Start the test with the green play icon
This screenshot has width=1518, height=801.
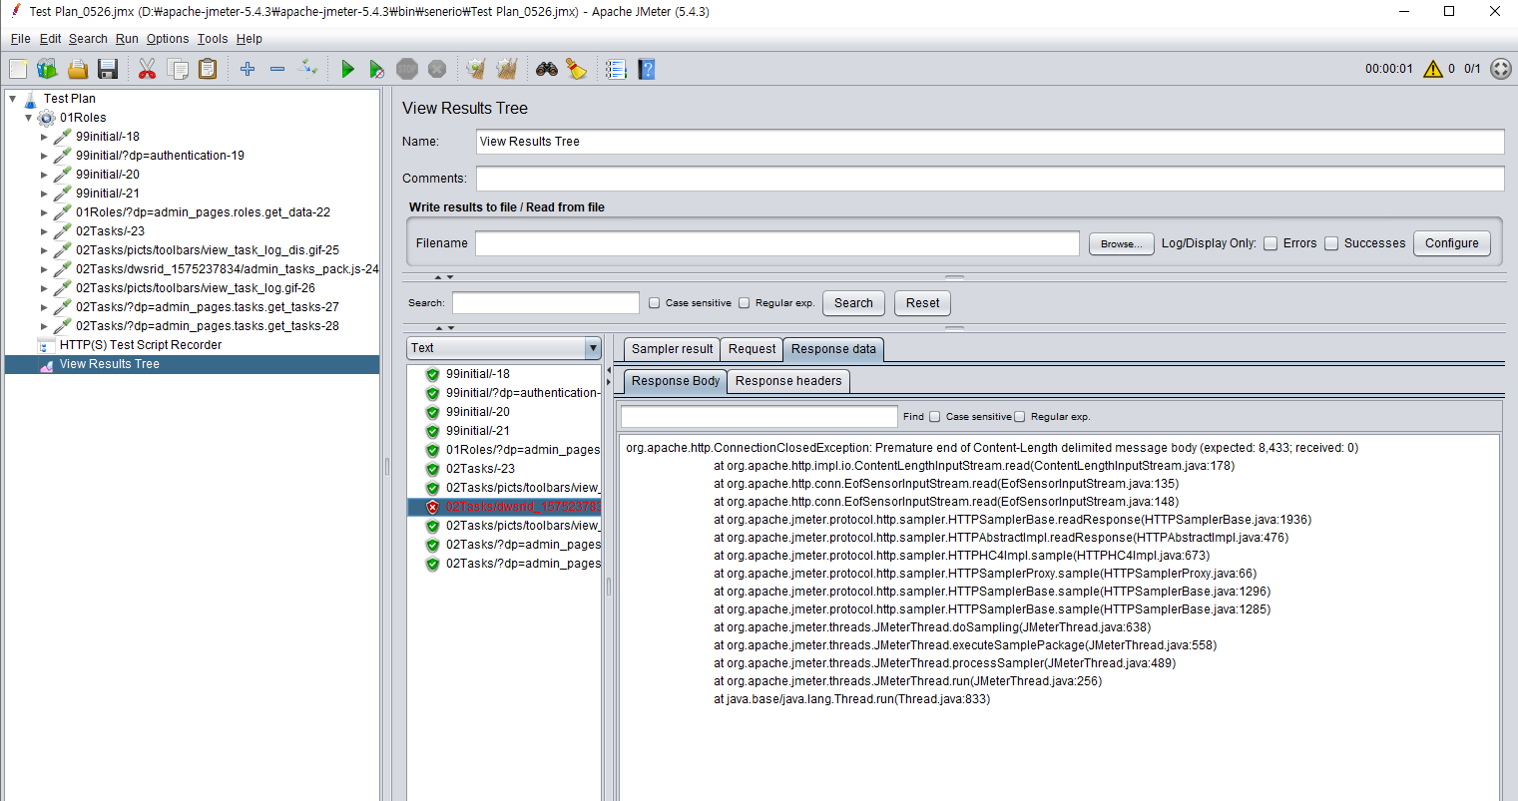pos(347,69)
